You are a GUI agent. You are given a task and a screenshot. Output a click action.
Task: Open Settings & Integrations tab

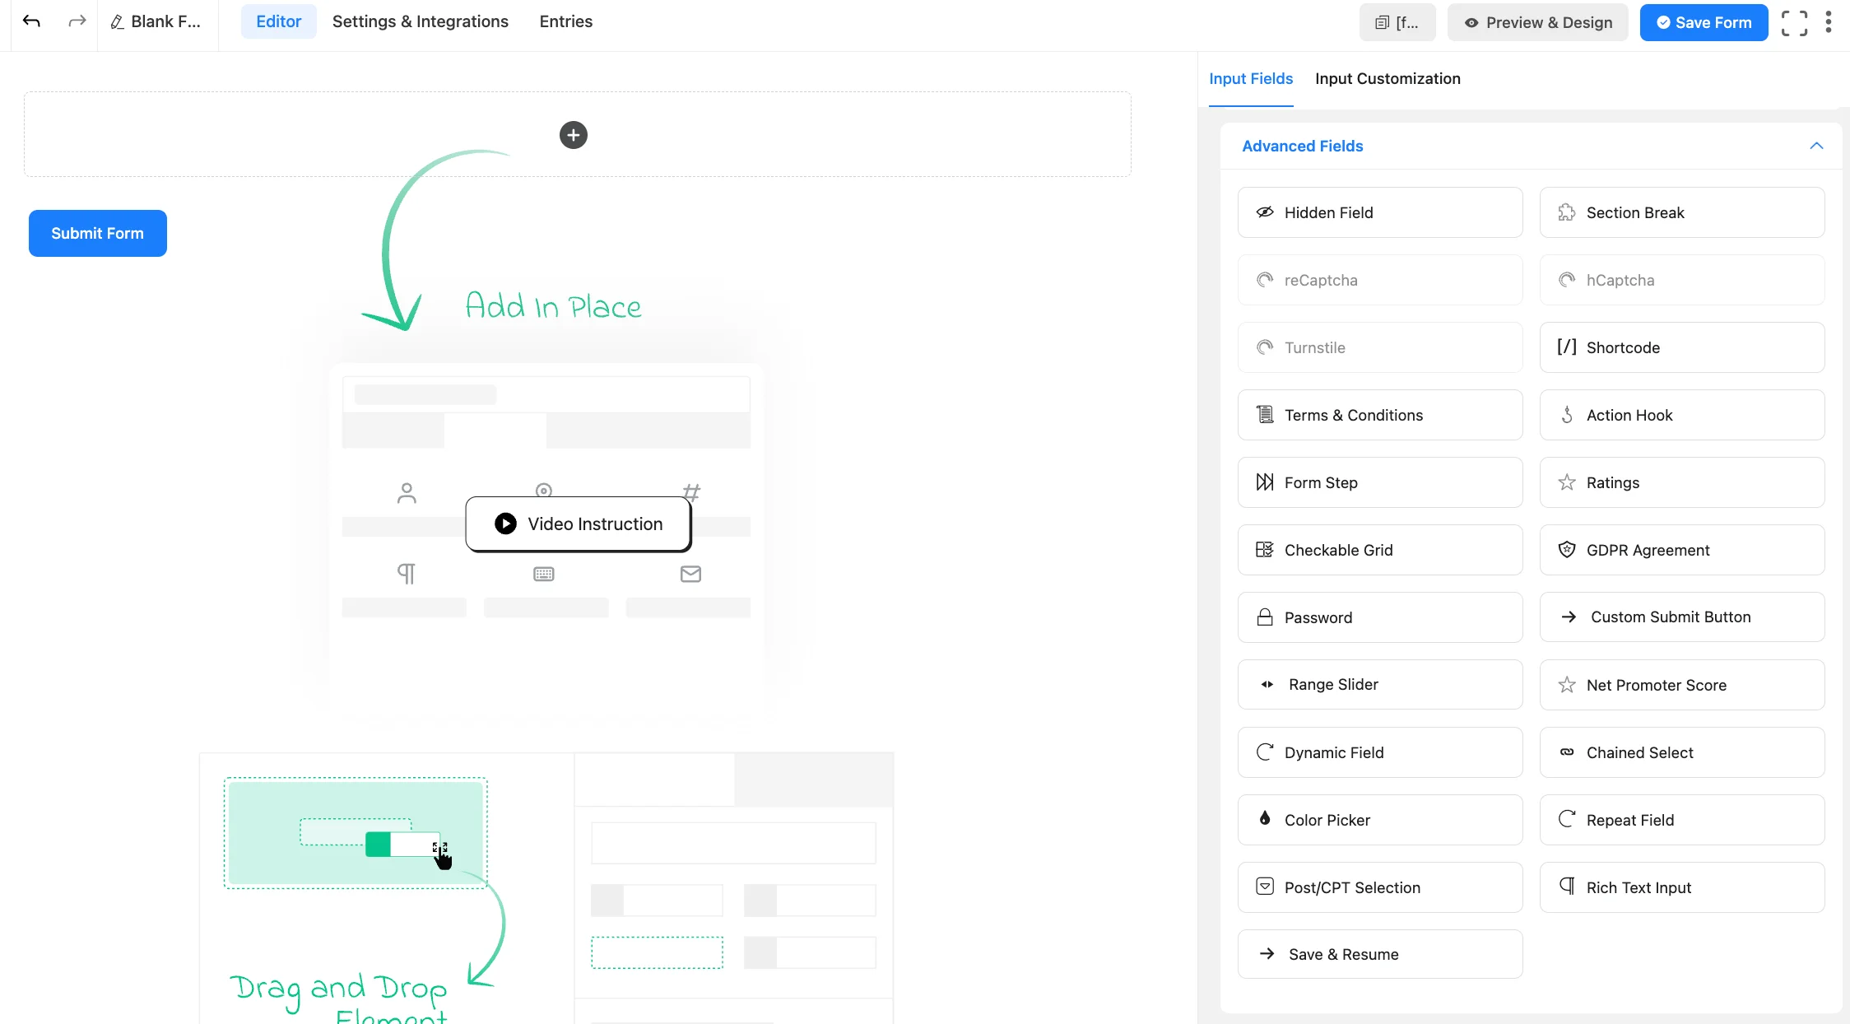tap(421, 21)
